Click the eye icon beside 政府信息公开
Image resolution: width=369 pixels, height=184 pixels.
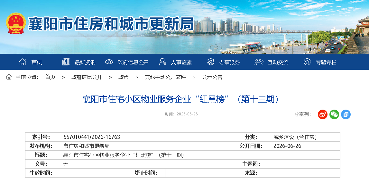[x=109, y=62]
